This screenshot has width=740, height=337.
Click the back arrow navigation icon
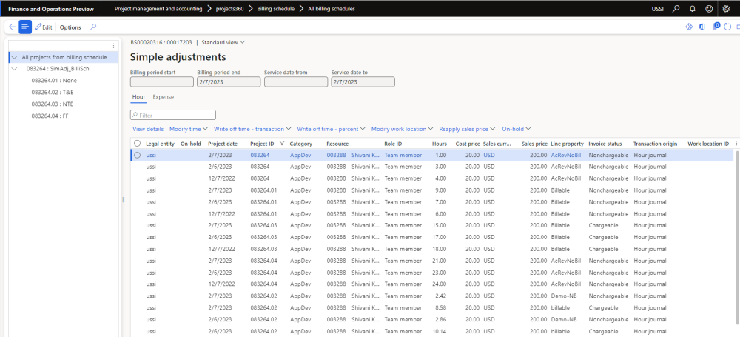pyautogui.click(x=11, y=27)
